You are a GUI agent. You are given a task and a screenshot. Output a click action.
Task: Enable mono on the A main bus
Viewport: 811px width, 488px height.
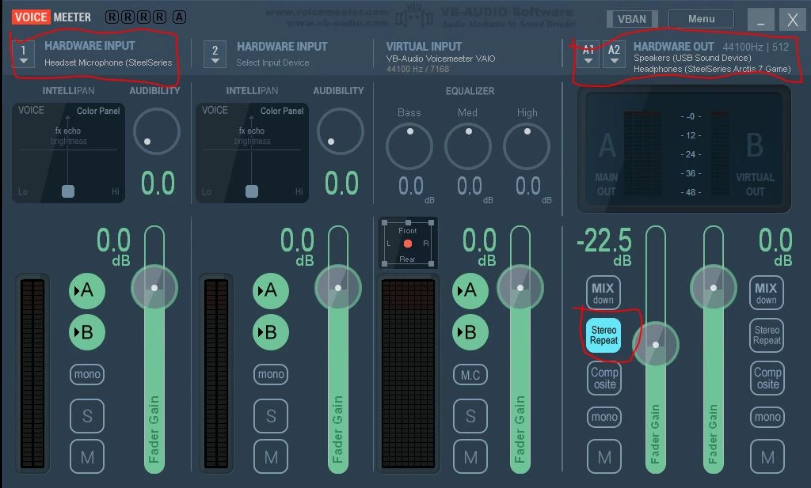click(604, 417)
